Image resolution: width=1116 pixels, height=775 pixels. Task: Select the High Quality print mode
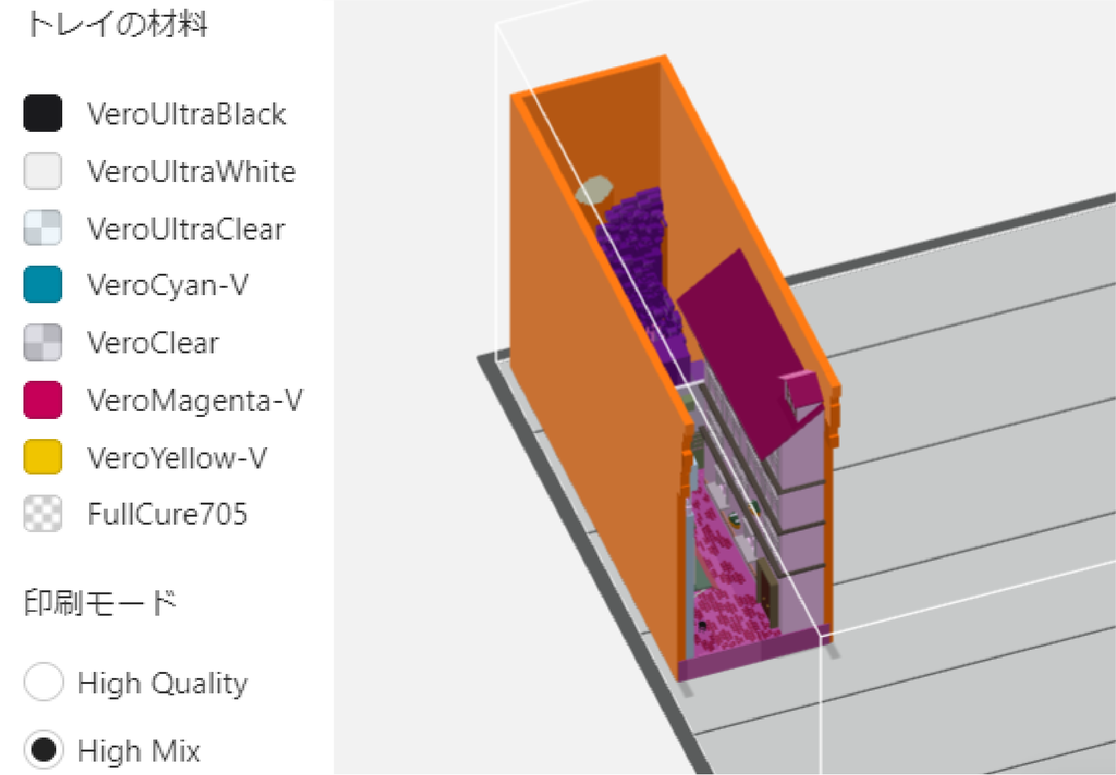(44, 682)
